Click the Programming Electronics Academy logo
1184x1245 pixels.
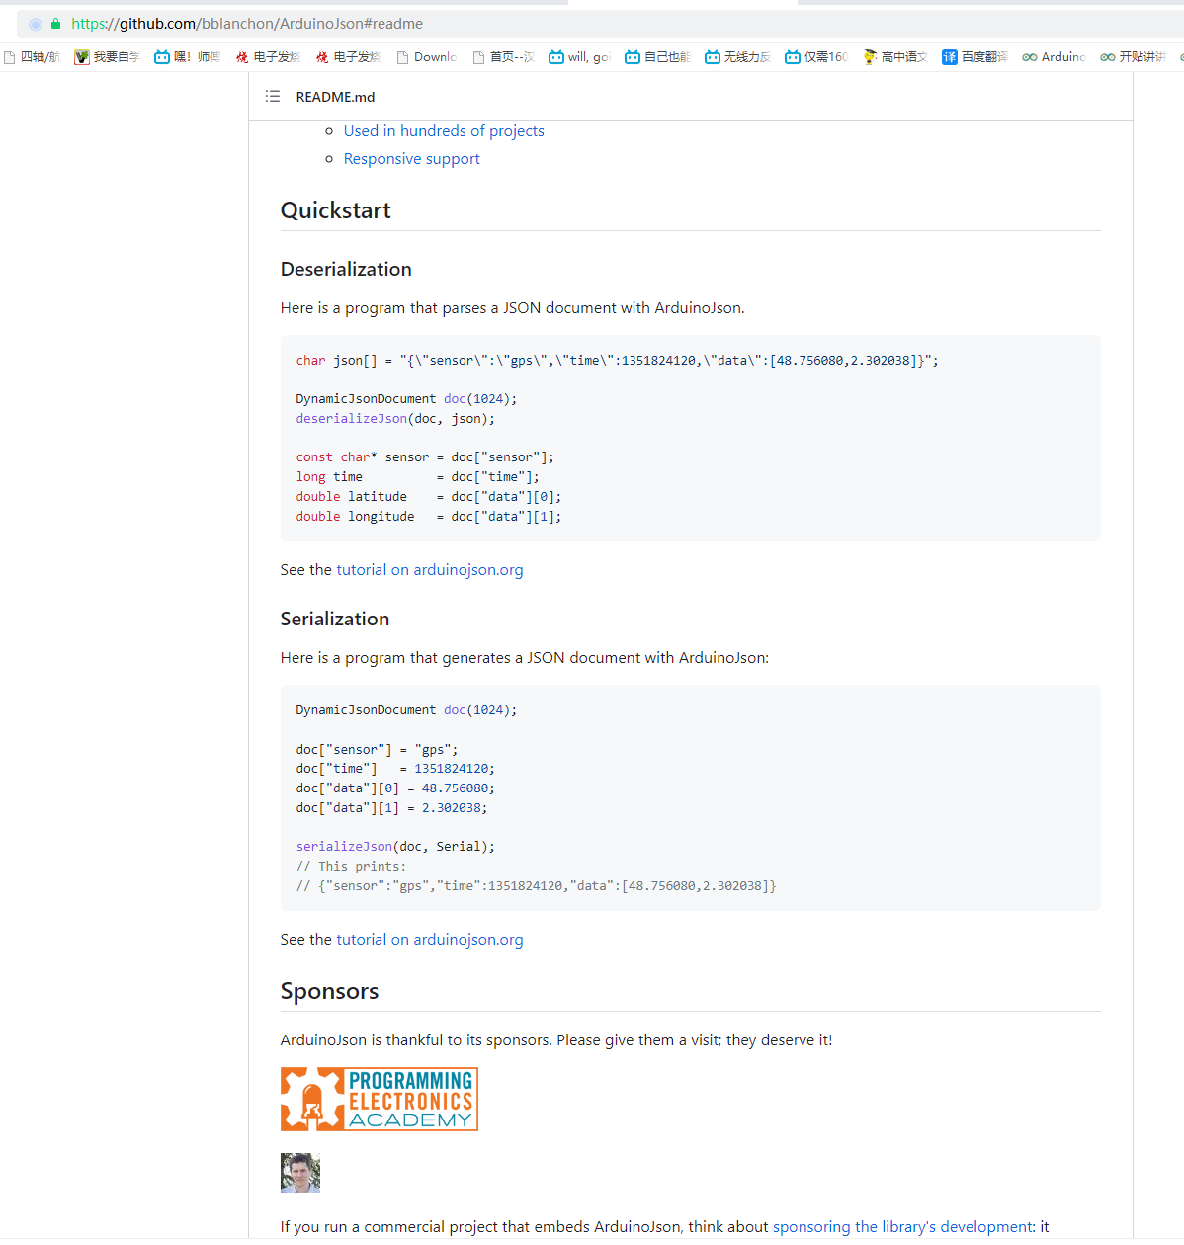380,1099
